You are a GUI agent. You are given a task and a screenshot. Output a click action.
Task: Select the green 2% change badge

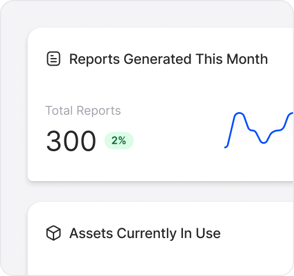coord(119,140)
